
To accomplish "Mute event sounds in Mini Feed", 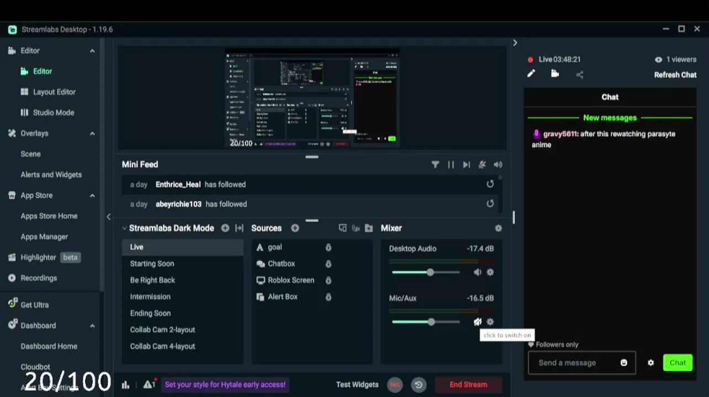I will pos(482,164).
